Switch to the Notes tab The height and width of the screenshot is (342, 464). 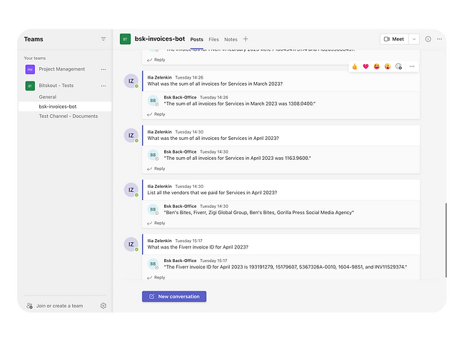(x=231, y=39)
